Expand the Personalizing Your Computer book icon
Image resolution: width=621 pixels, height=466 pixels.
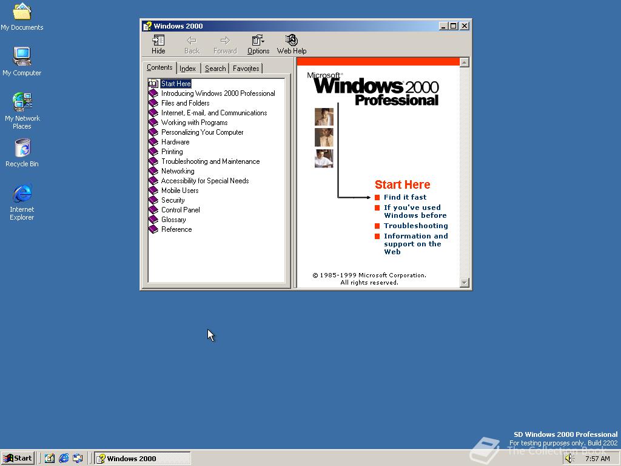tap(153, 132)
